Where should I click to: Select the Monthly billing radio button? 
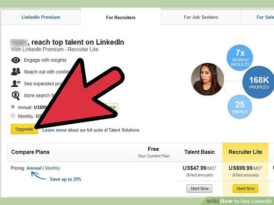(13, 116)
